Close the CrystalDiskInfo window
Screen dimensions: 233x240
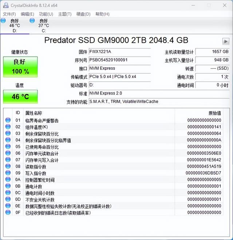225,5
